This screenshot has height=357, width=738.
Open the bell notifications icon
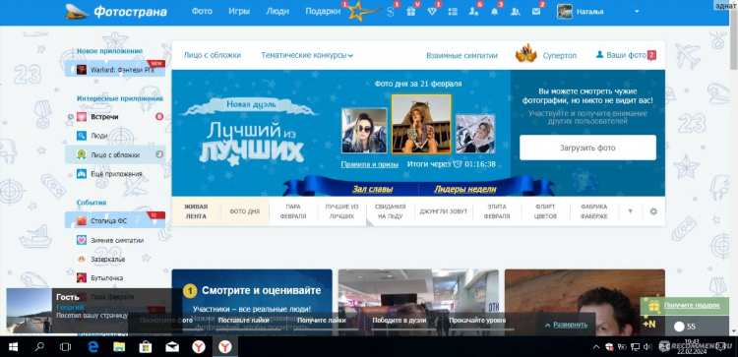tap(494, 12)
